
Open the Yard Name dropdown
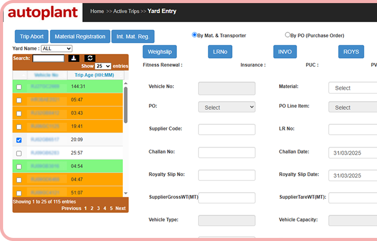click(57, 48)
